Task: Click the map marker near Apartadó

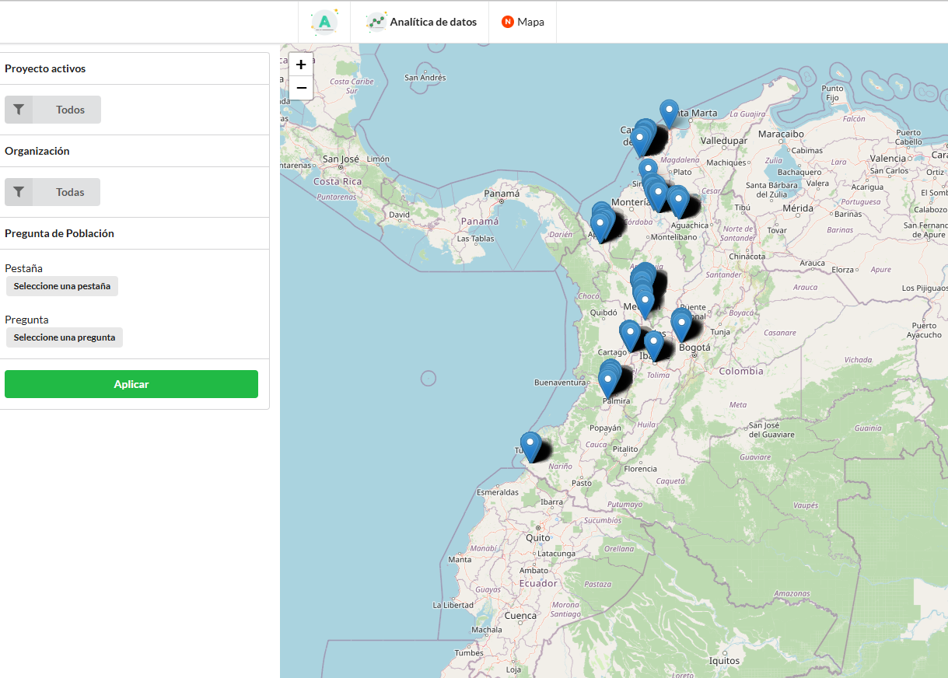Action: [600, 225]
